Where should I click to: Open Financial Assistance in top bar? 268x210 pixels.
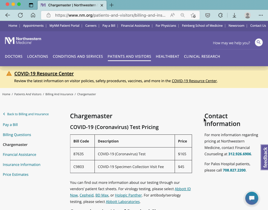pos(135,26)
